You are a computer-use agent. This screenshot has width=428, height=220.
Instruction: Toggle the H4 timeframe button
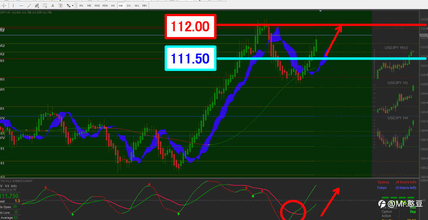click(121, 5)
